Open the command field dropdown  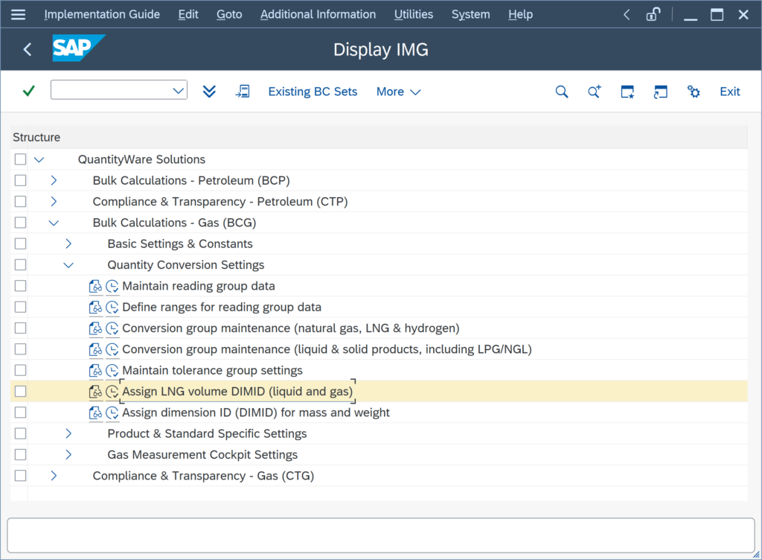179,91
